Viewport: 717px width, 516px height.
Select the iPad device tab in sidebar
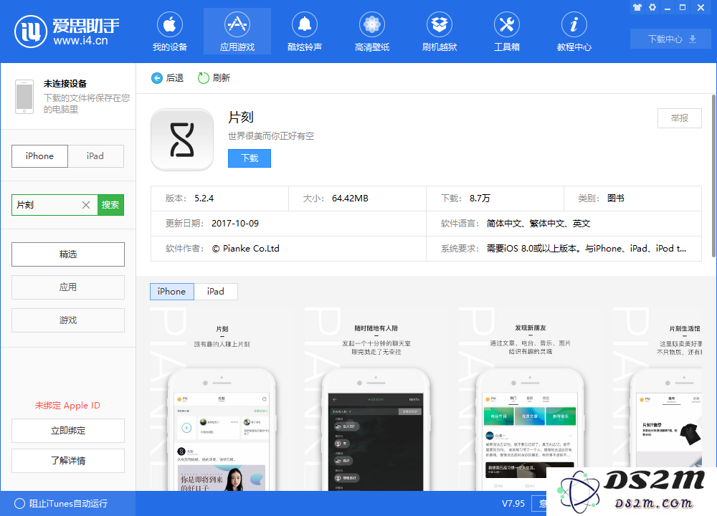95,156
